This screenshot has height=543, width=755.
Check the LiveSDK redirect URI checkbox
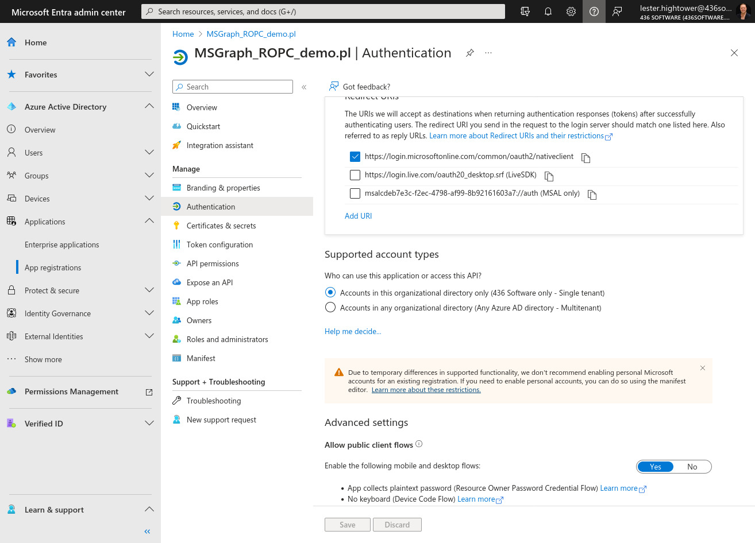(355, 175)
